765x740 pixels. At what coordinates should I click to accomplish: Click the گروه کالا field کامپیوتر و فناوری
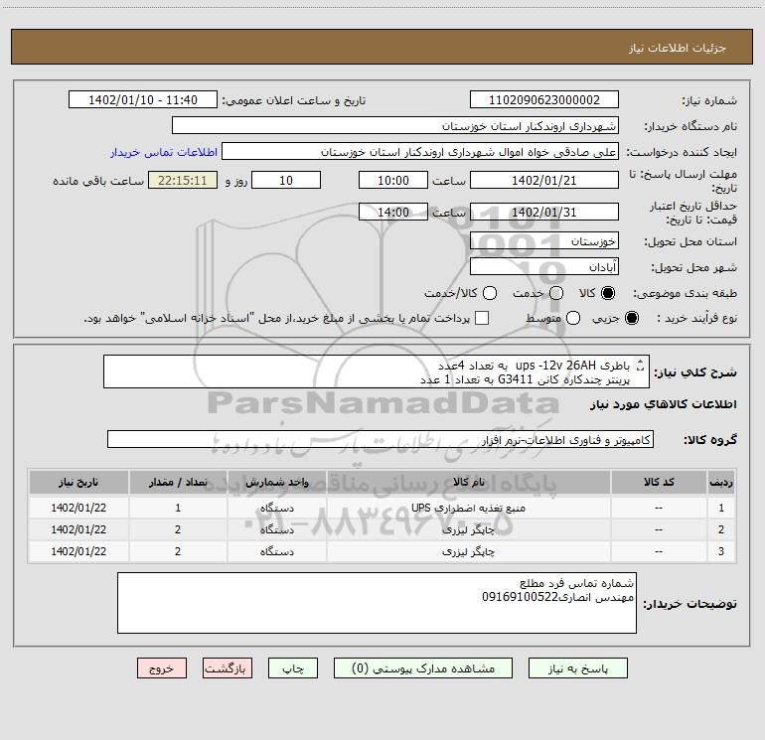click(x=381, y=439)
